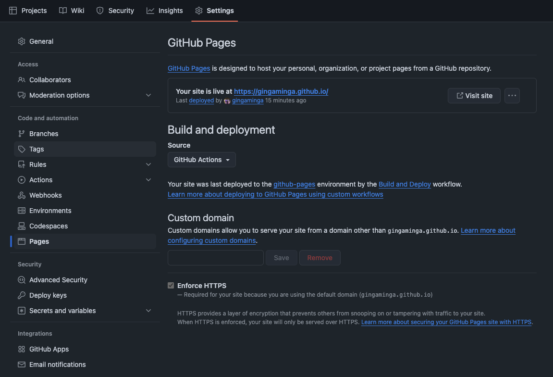This screenshot has width=553, height=377.
Task: Select Email notifications in the sidebar
Action: click(x=85, y=364)
